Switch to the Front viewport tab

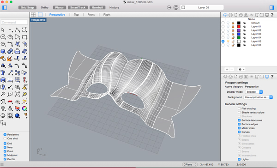click(x=91, y=15)
